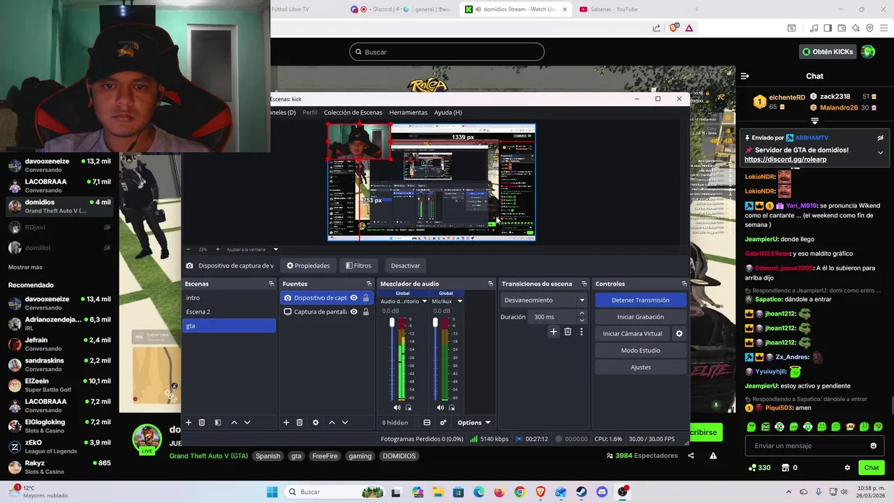This screenshot has height=503, width=894.
Task: Add a new source in Fuentes panel
Action: [286, 423]
